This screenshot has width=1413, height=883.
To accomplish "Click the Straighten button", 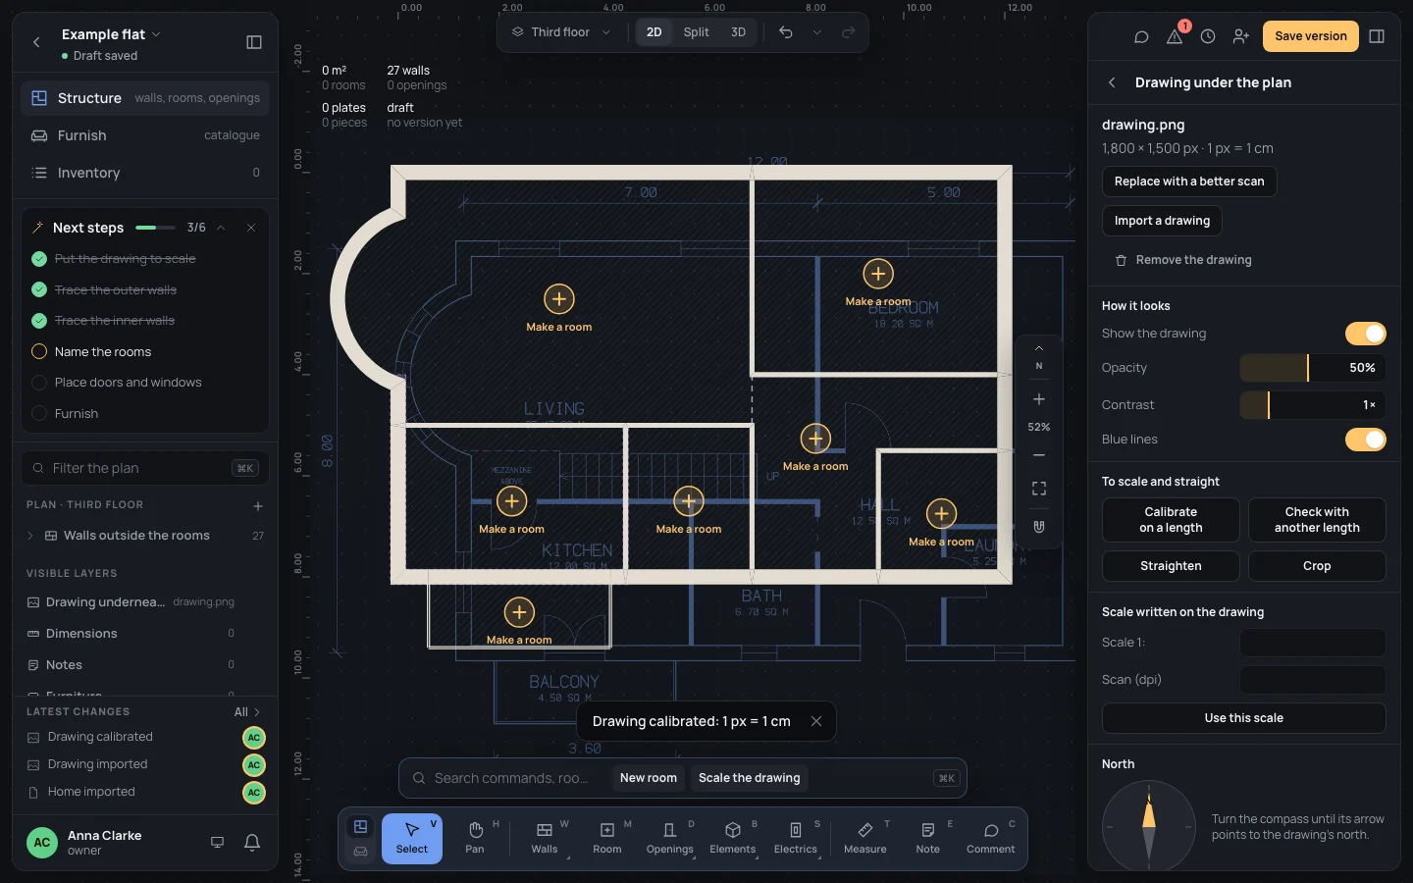I will point(1171,566).
